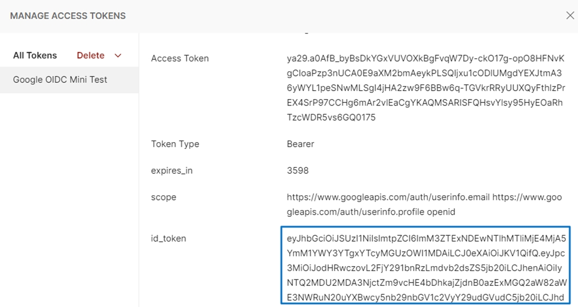Click the Token Type label
Screen dimensions: 578x307
[175, 144]
